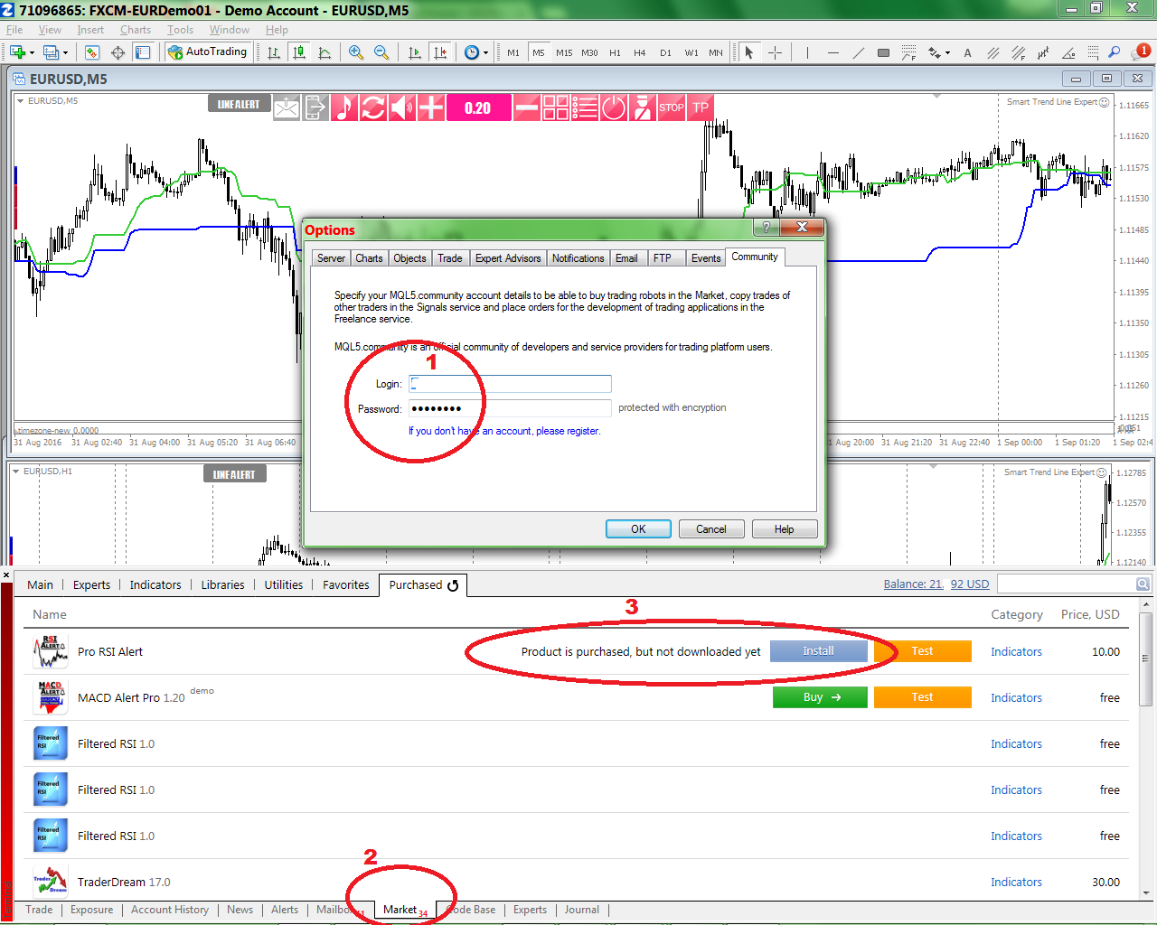Show the Market Watch window
Screen dimensions: 1157x925
pos(91,52)
